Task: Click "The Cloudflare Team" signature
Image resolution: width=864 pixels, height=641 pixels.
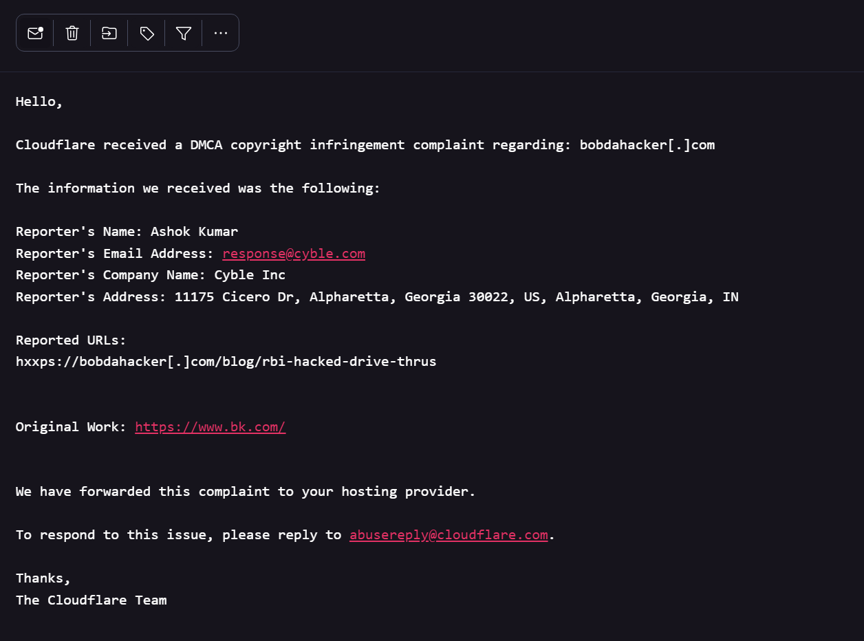Action: (91, 600)
